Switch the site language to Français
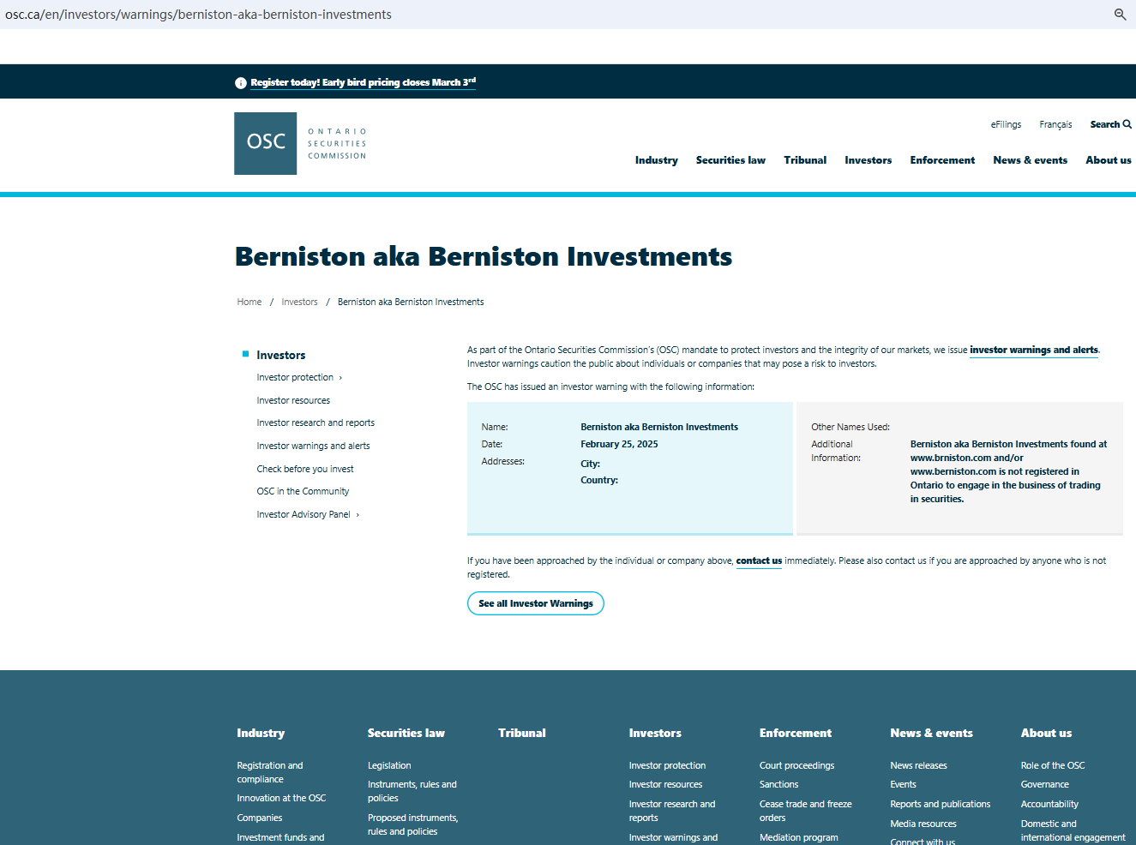 click(1055, 124)
